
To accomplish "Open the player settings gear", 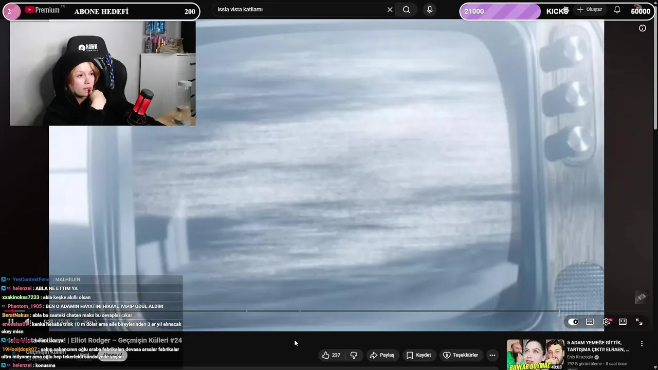I will pyautogui.click(x=607, y=322).
